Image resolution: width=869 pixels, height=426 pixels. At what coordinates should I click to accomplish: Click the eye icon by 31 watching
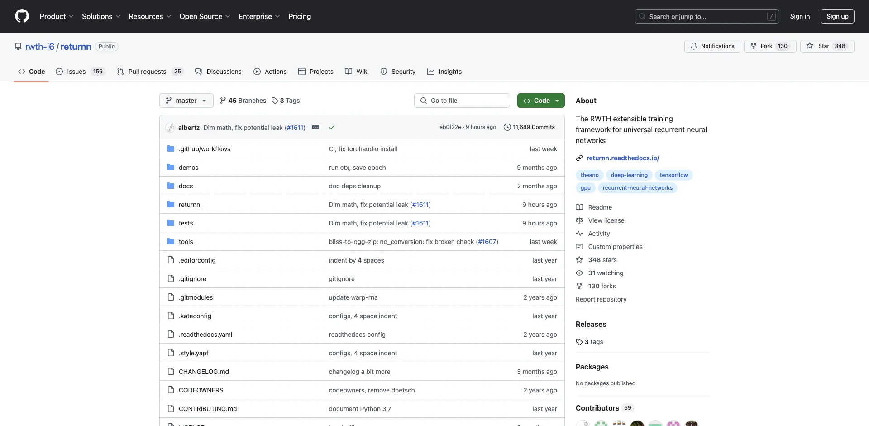click(579, 273)
